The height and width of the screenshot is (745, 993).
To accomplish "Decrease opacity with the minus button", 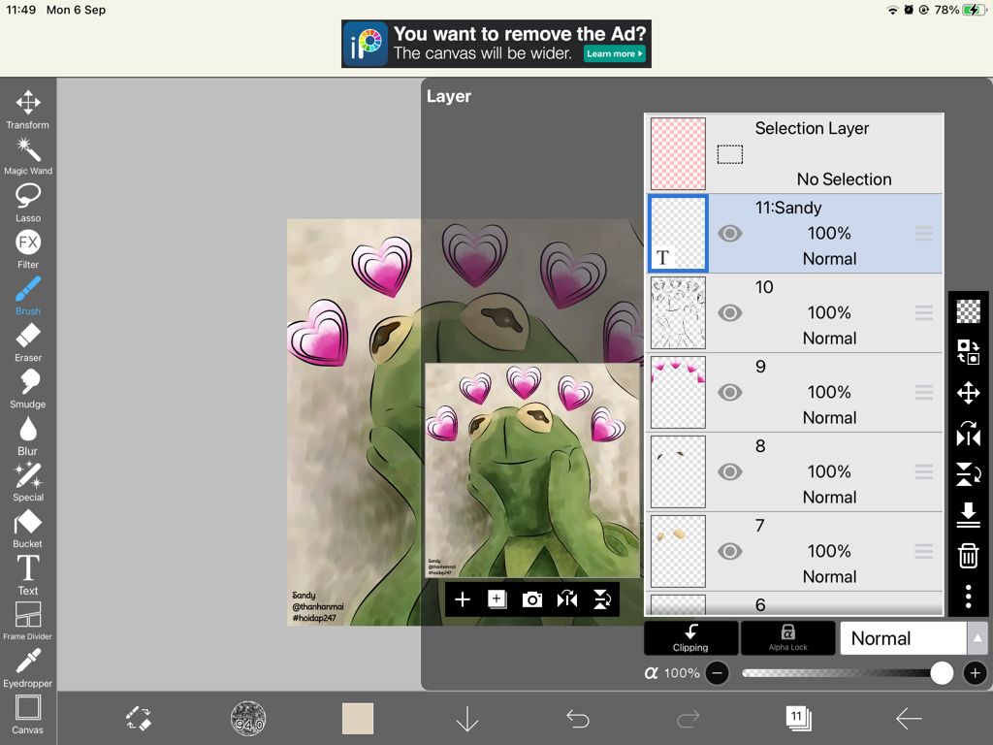I will tap(717, 673).
